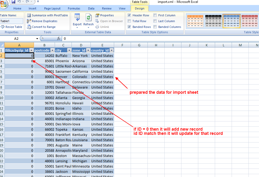Select the California zone cell

point(81,71)
